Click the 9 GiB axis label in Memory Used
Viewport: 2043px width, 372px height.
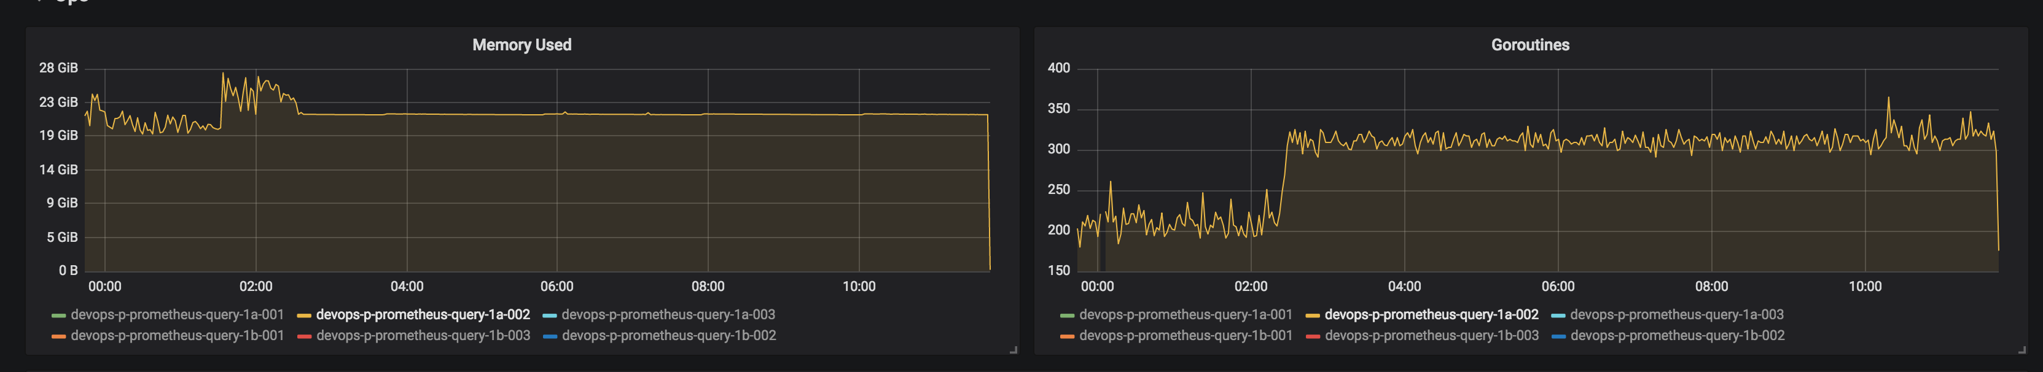coord(62,203)
